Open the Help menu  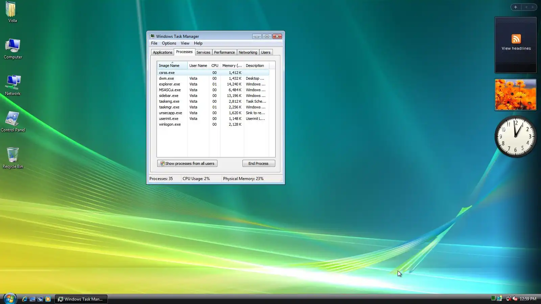click(x=198, y=43)
